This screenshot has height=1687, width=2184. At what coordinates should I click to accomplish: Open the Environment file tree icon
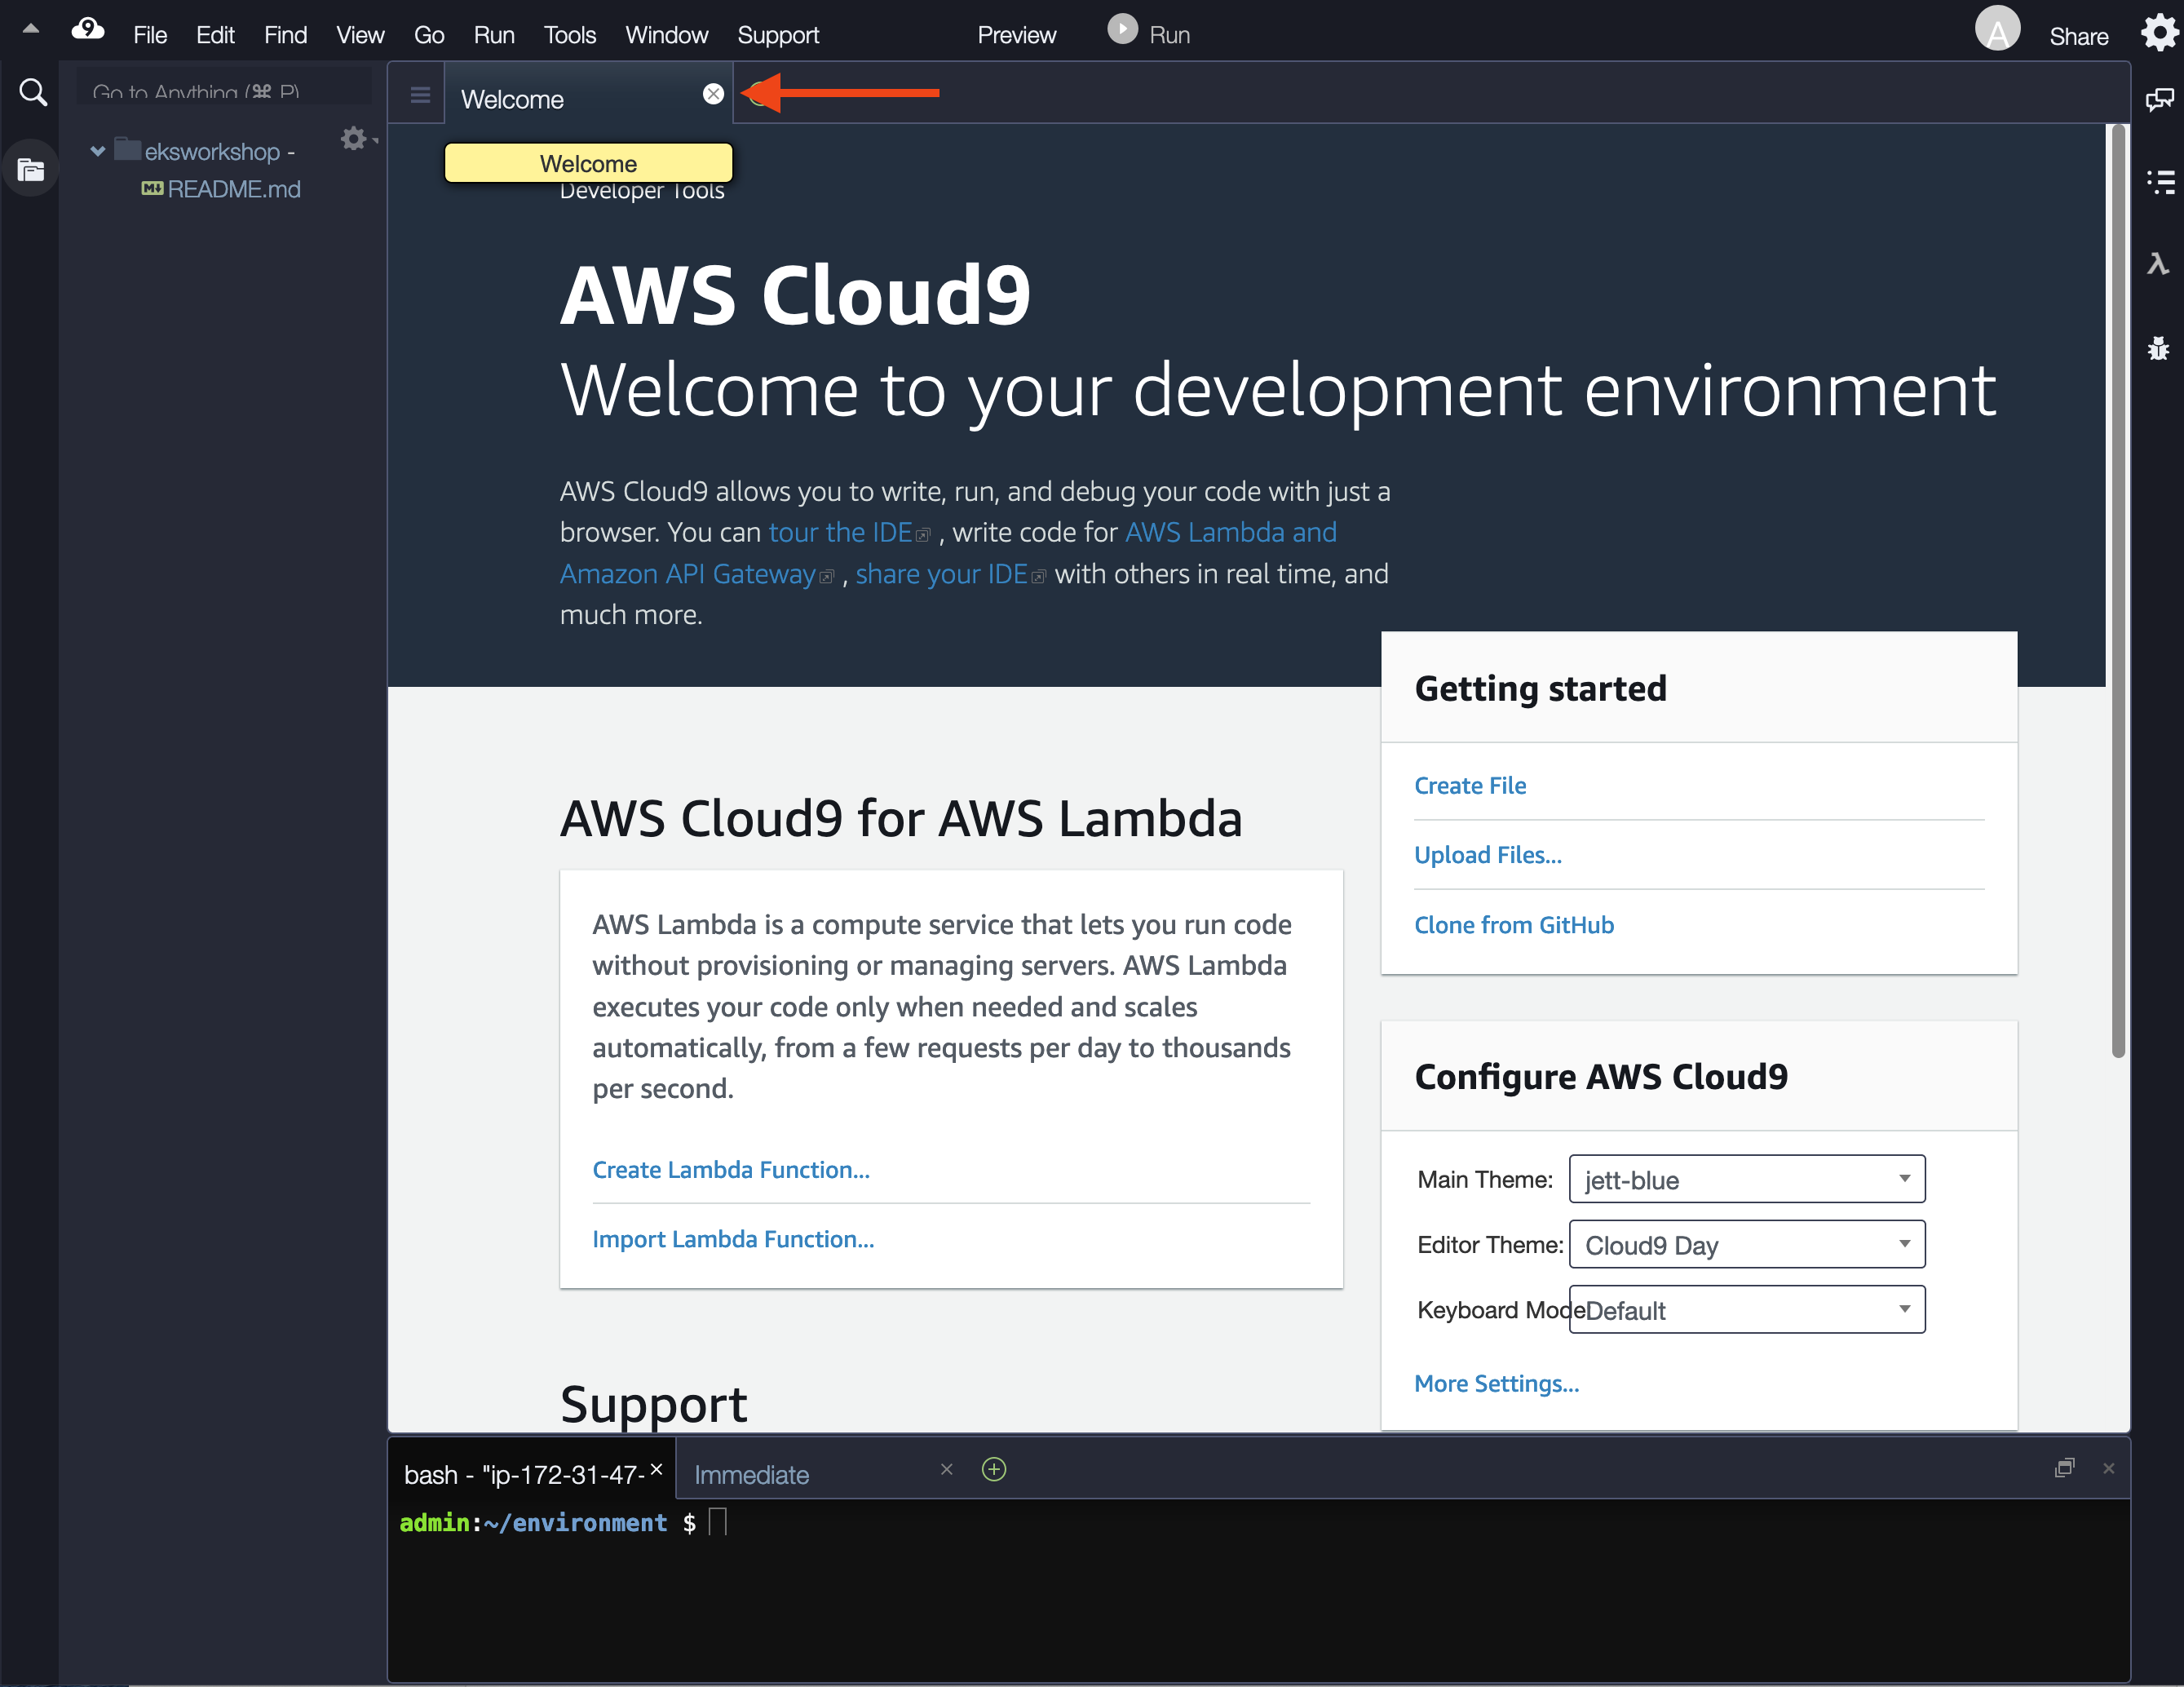coord(31,170)
